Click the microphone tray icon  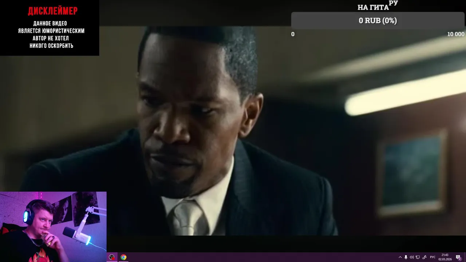tap(406, 257)
